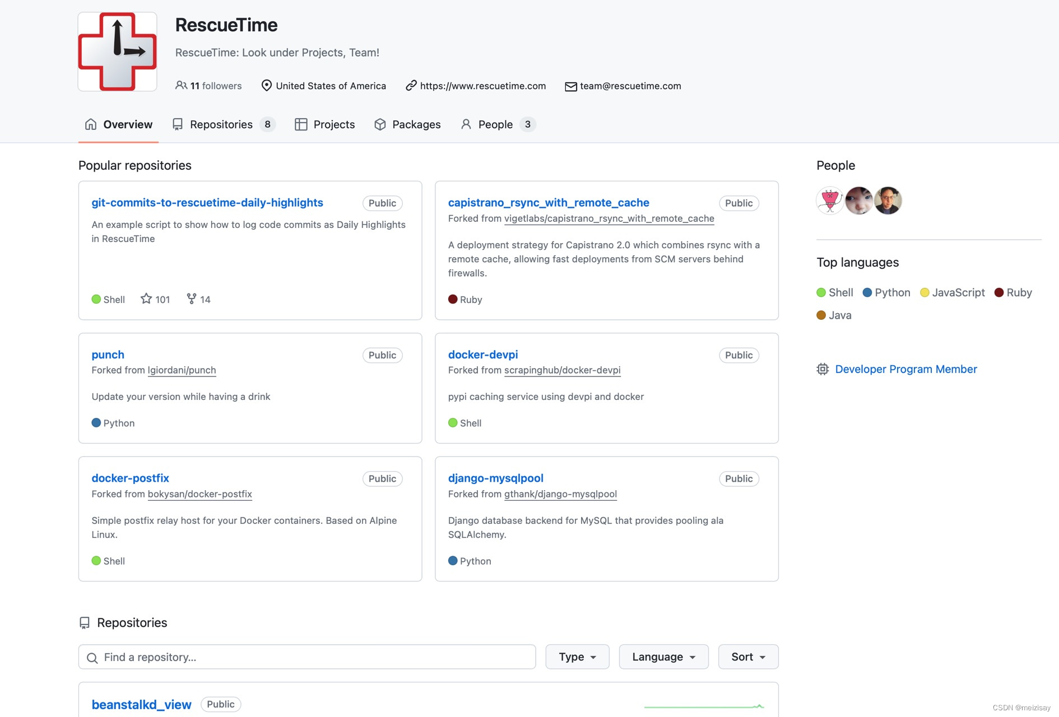Expand the Sort dropdown

748,657
